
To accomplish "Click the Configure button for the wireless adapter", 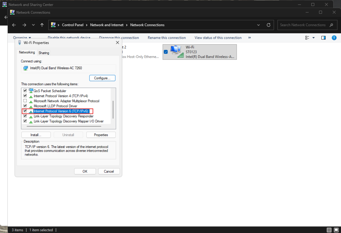I will coord(102,78).
